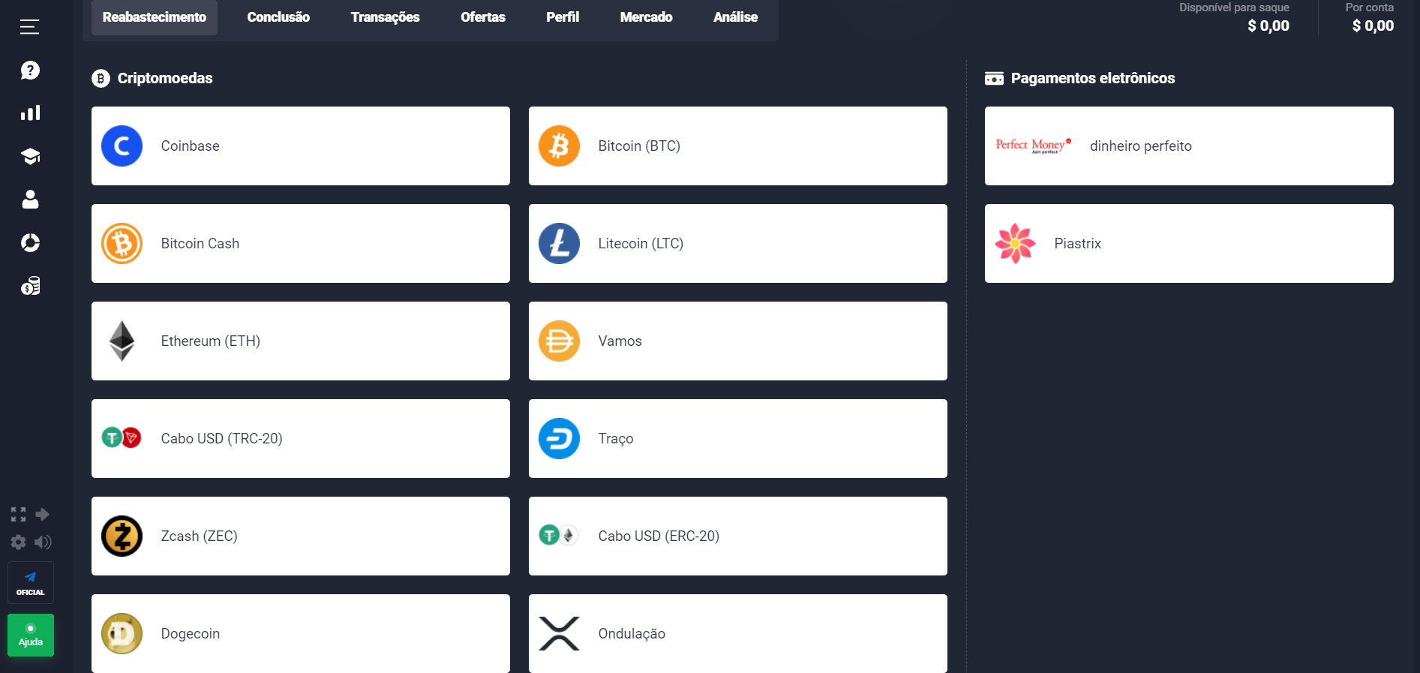The width and height of the screenshot is (1420, 673).
Task: Click the Bitcoin Cash logo
Action: pos(122,243)
